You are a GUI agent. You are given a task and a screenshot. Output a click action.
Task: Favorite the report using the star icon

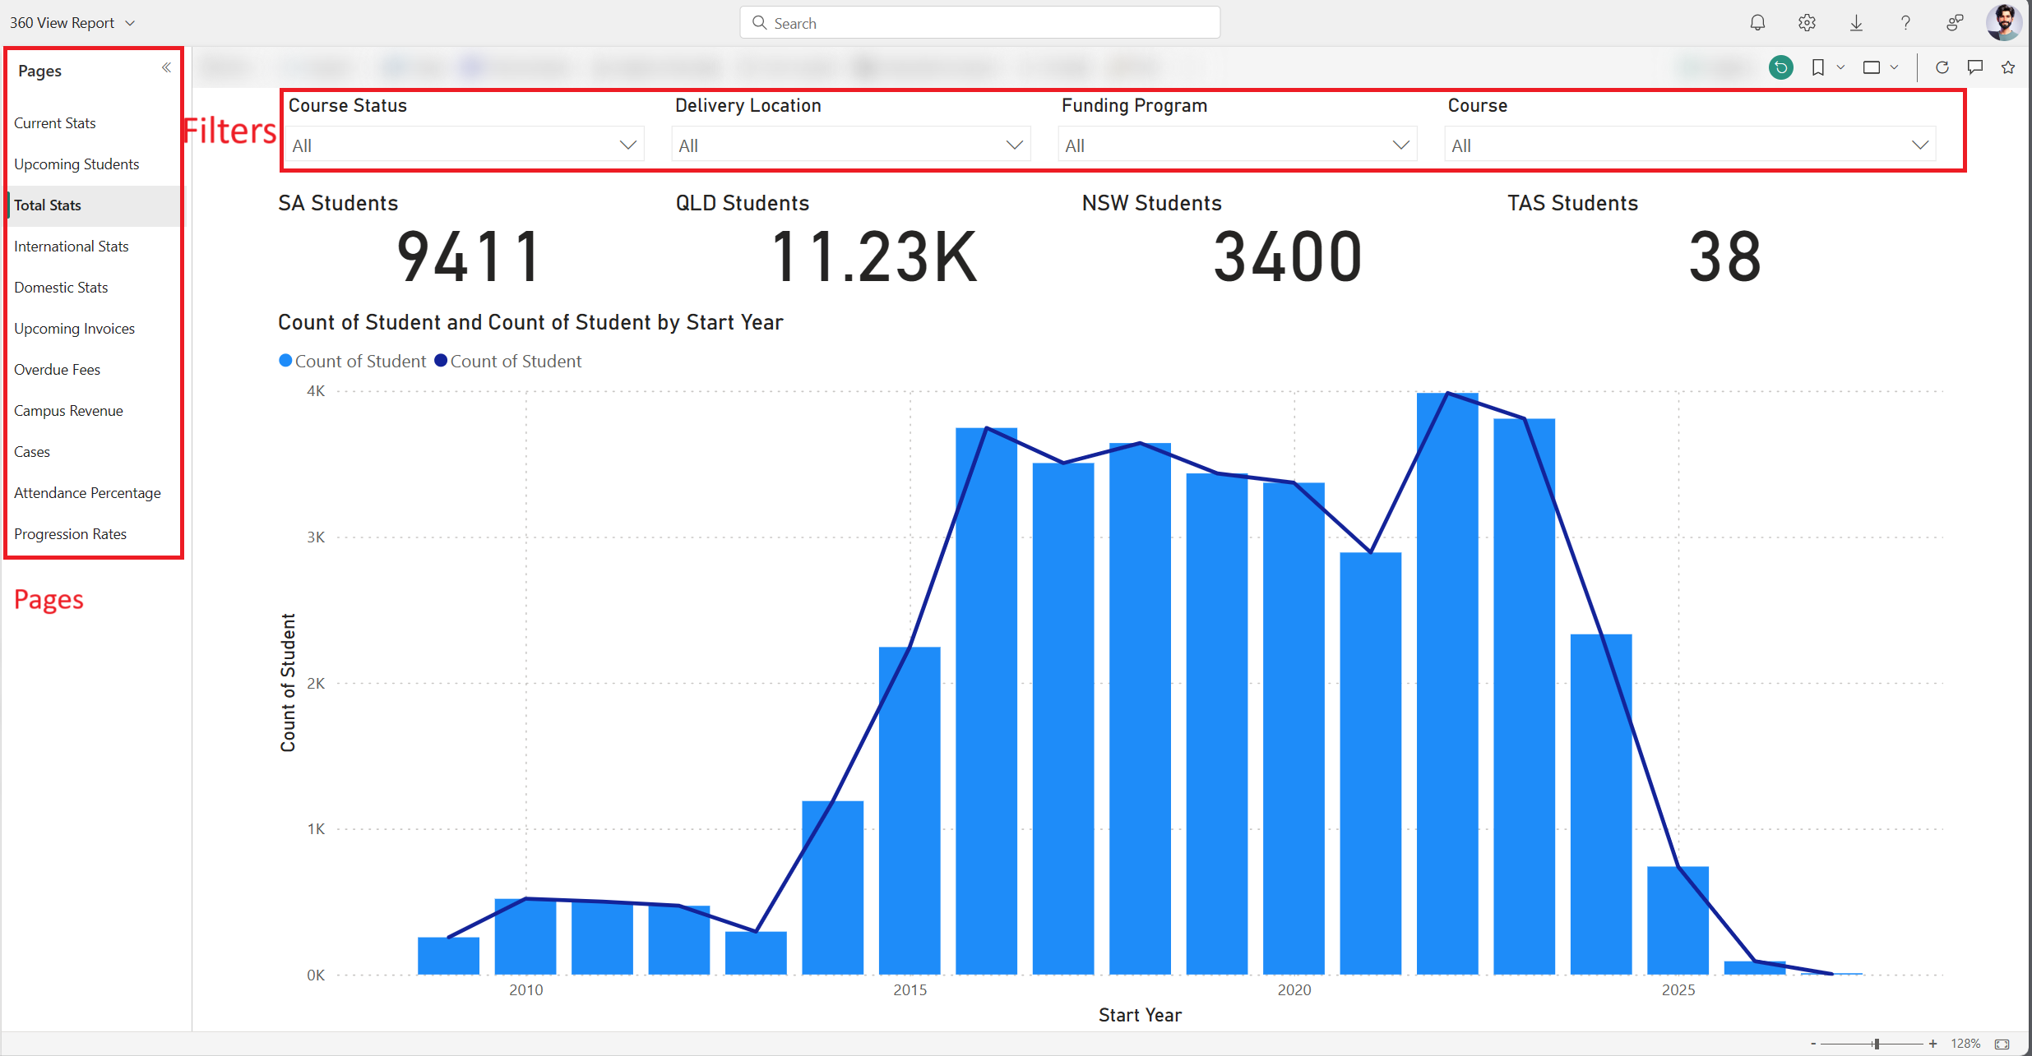tap(2009, 67)
